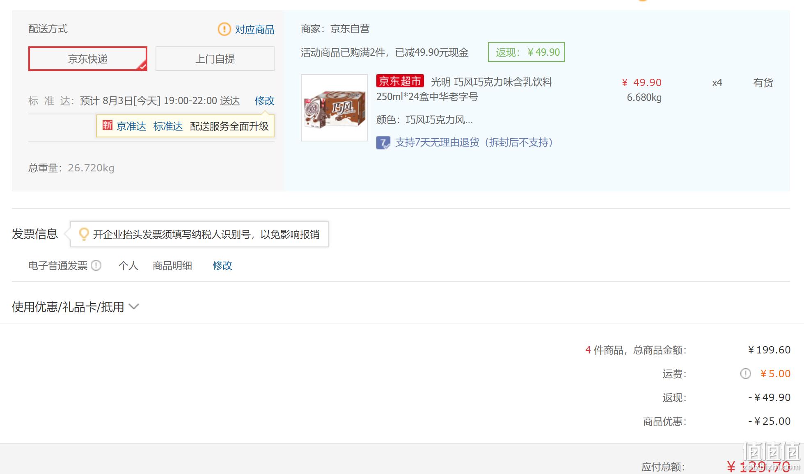The width and height of the screenshot is (804, 474).
Task: Click the lightbulb tip icon in 发票信息
Action: 84,234
